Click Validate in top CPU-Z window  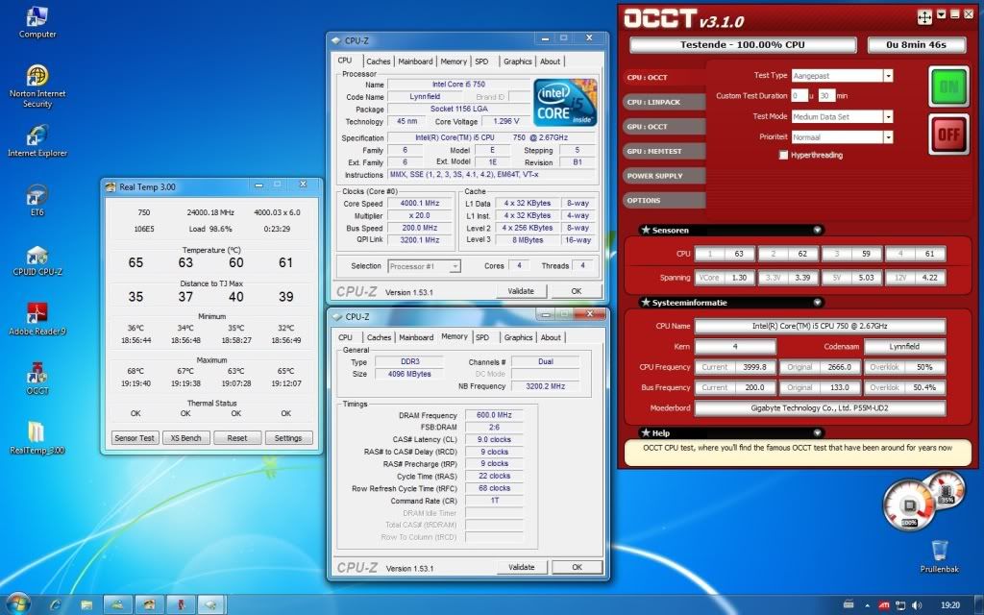pos(522,291)
